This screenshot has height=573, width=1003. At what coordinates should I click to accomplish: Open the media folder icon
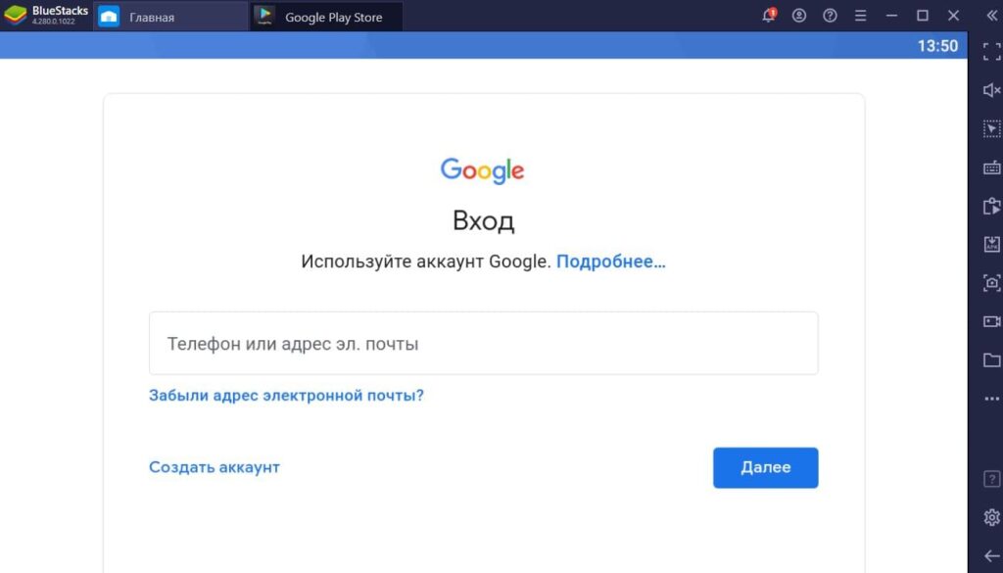pyautogui.click(x=991, y=359)
